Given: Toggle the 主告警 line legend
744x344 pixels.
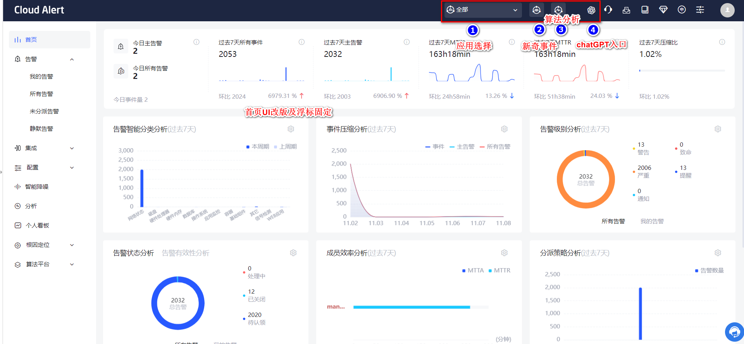Looking at the screenshot, I should [462, 147].
